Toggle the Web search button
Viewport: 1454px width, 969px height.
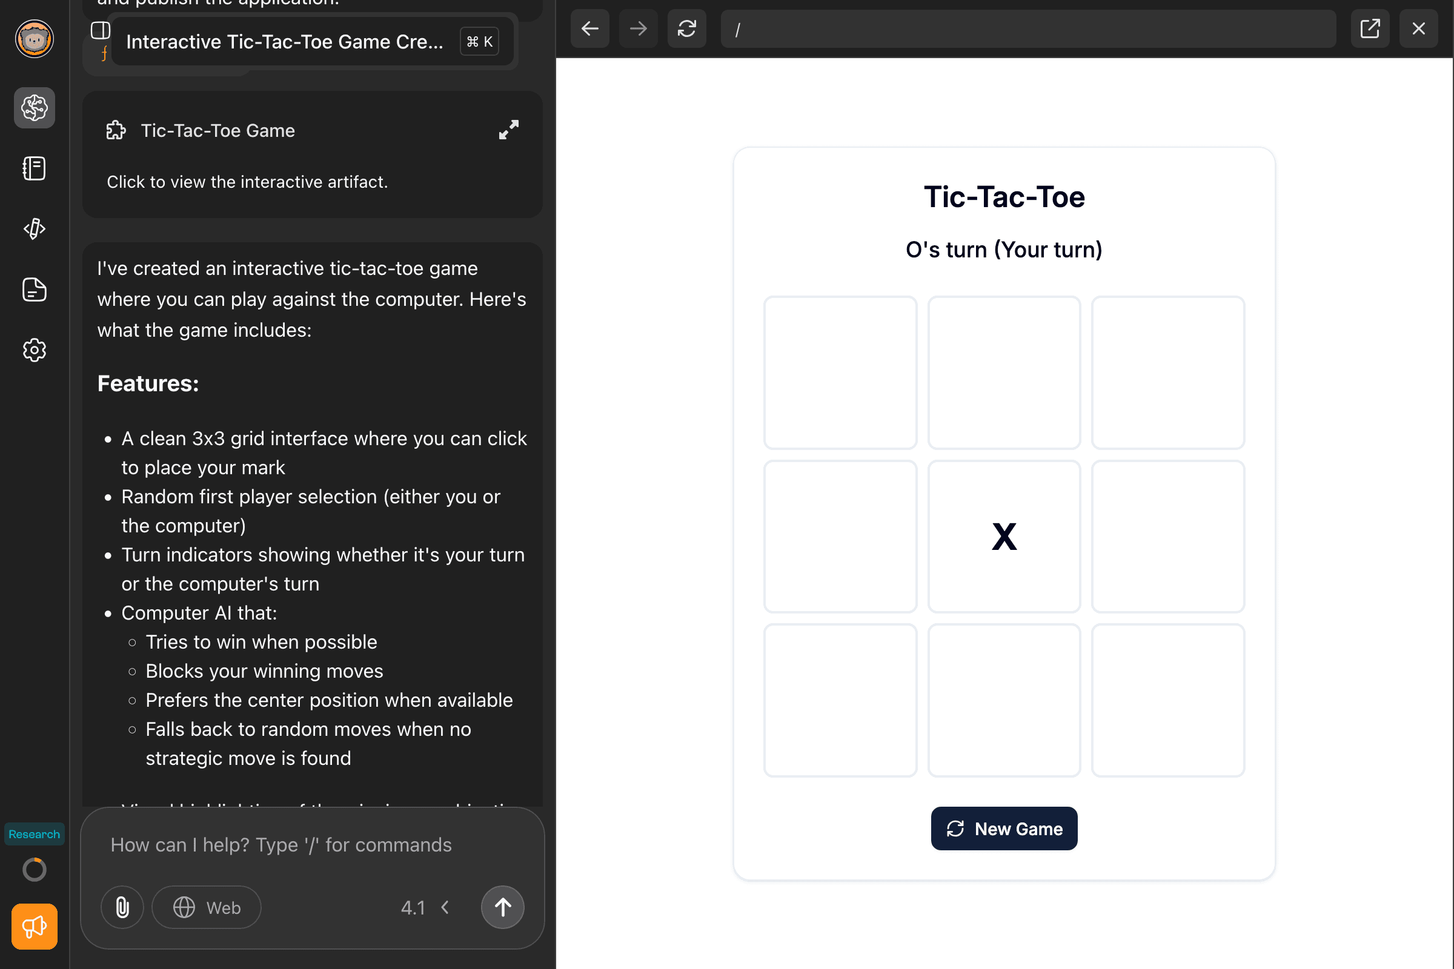click(x=207, y=907)
